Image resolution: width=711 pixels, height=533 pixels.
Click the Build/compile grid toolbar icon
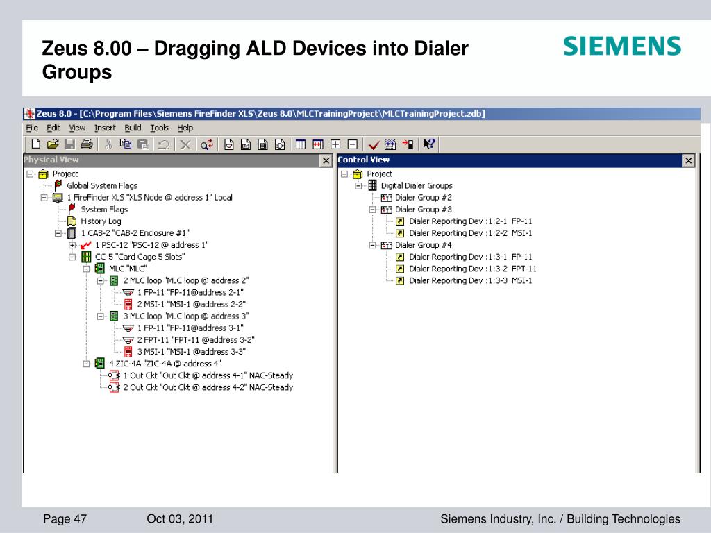[x=390, y=144]
